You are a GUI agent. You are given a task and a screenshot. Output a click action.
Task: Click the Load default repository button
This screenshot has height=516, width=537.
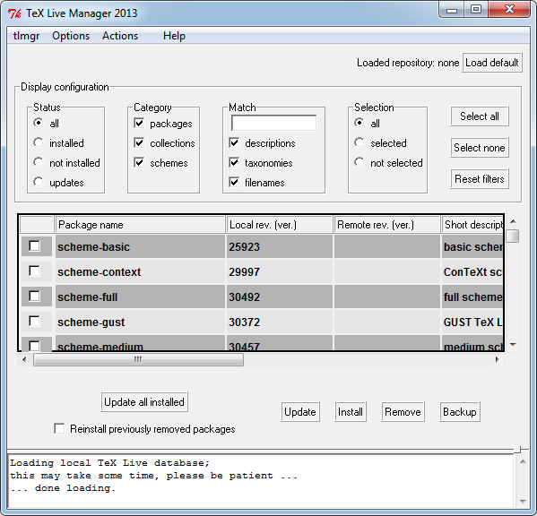492,63
